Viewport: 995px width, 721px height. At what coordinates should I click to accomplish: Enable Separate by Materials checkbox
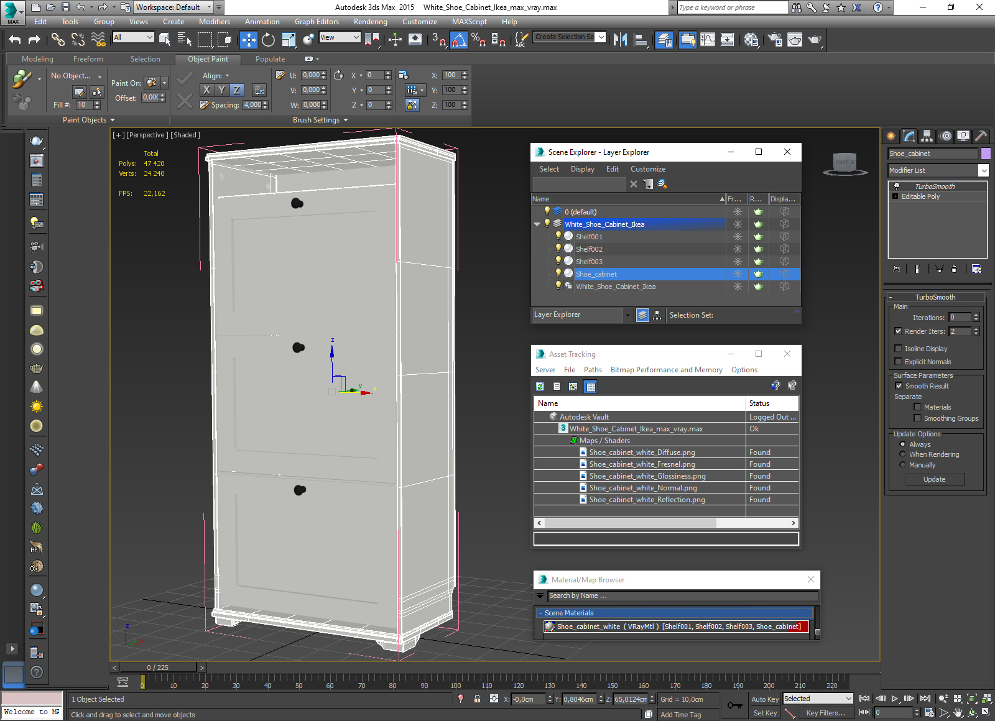(x=917, y=407)
